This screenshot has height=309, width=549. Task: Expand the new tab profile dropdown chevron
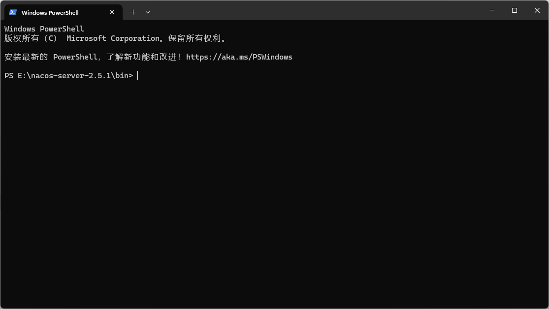tap(148, 12)
